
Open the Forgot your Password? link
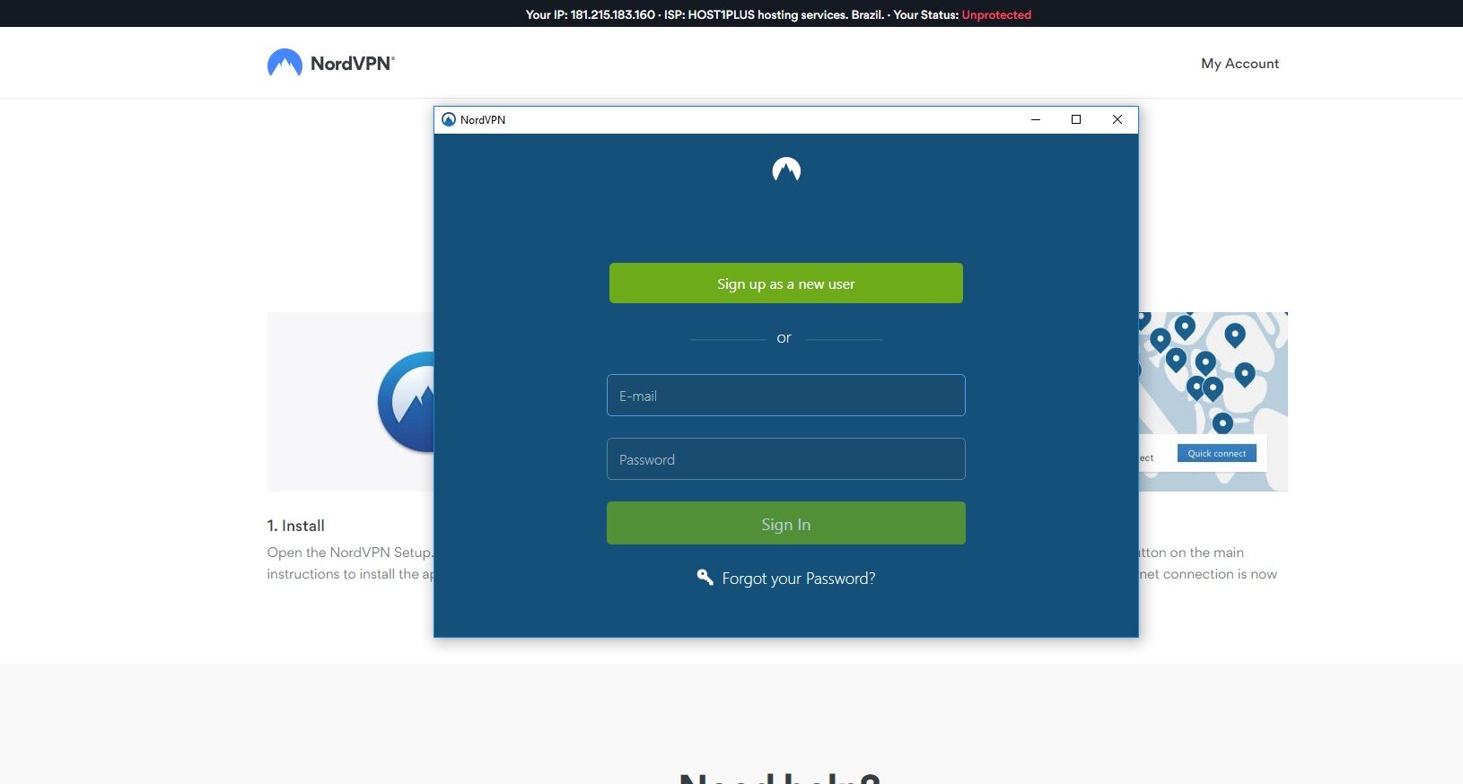(x=798, y=579)
